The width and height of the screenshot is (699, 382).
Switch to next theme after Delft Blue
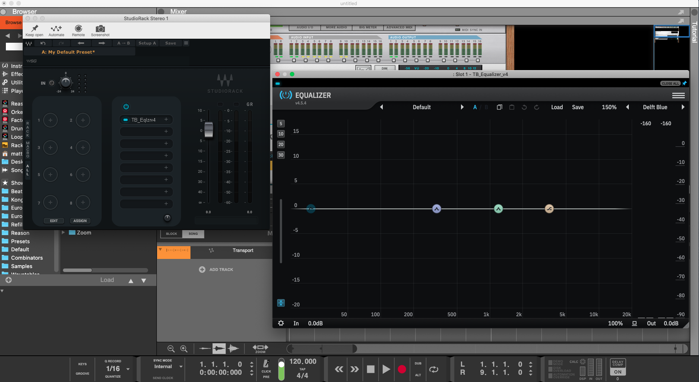[683, 107]
